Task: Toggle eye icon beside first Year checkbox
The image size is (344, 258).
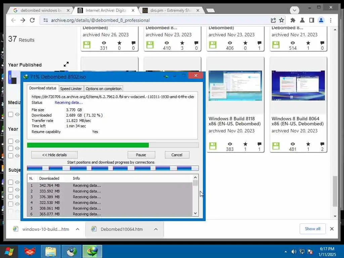Action: pos(17,141)
